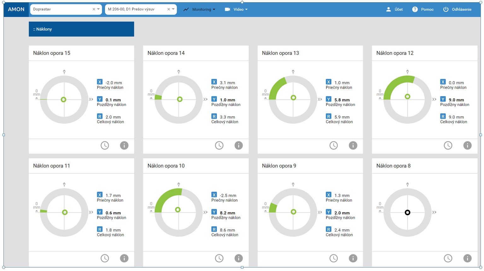Open history clock for Náklon opora 11
The image size is (484, 271).
click(105, 258)
